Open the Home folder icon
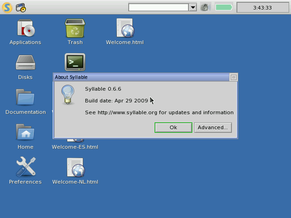This screenshot has width=291, height=218. click(25, 132)
